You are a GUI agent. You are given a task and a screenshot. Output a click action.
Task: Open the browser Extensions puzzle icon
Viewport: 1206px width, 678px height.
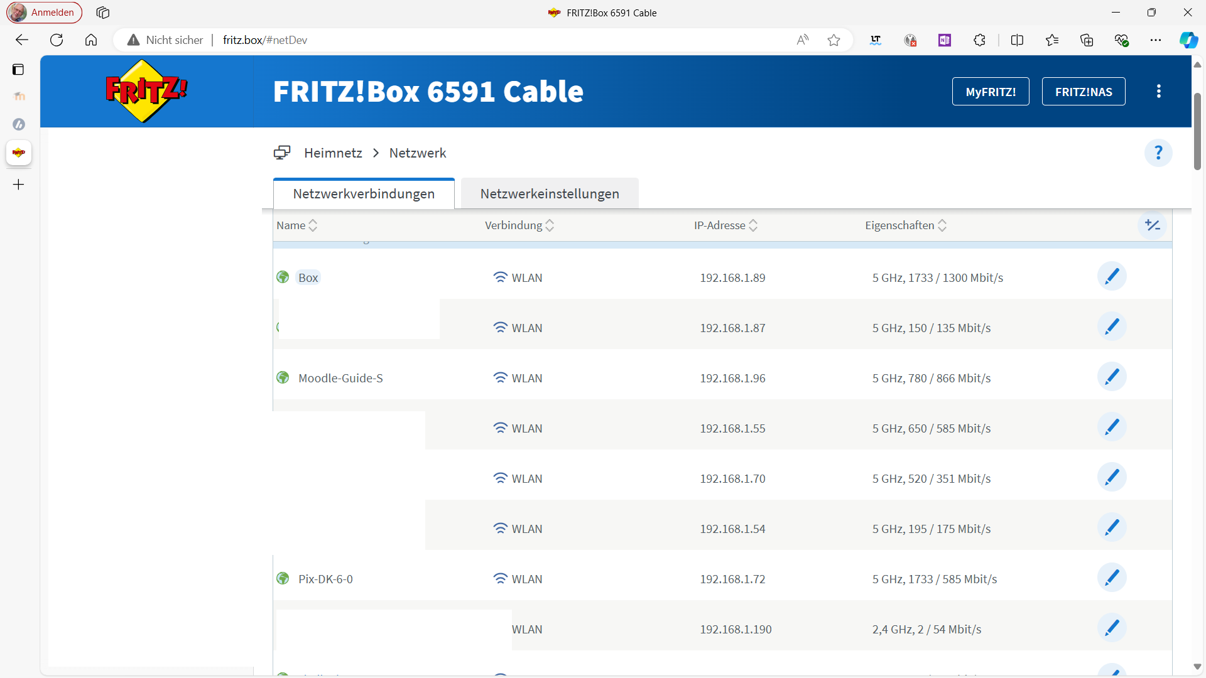[979, 40]
